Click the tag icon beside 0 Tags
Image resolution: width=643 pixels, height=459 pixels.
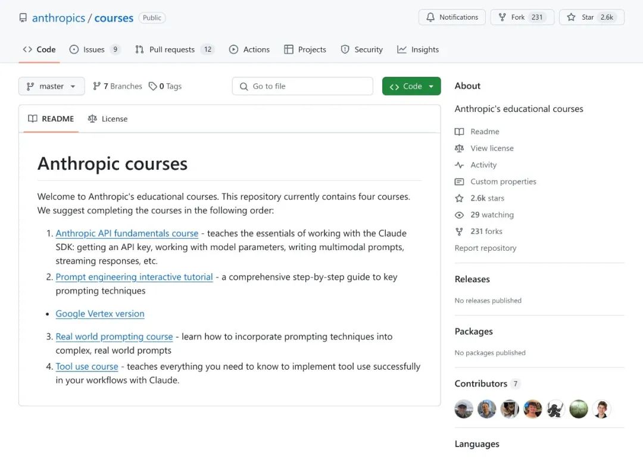(x=152, y=86)
